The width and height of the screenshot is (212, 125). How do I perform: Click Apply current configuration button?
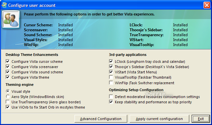coord(159,119)
